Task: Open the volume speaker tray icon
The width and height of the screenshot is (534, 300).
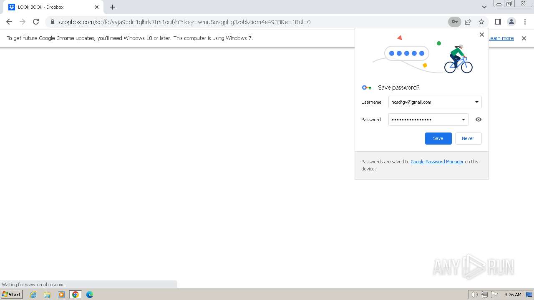Action: (474, 295)
